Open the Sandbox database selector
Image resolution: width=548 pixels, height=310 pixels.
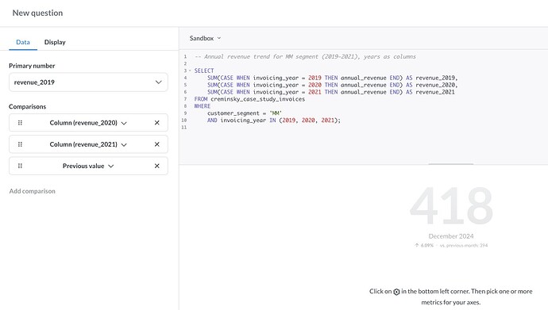click(x=205, y=38)
